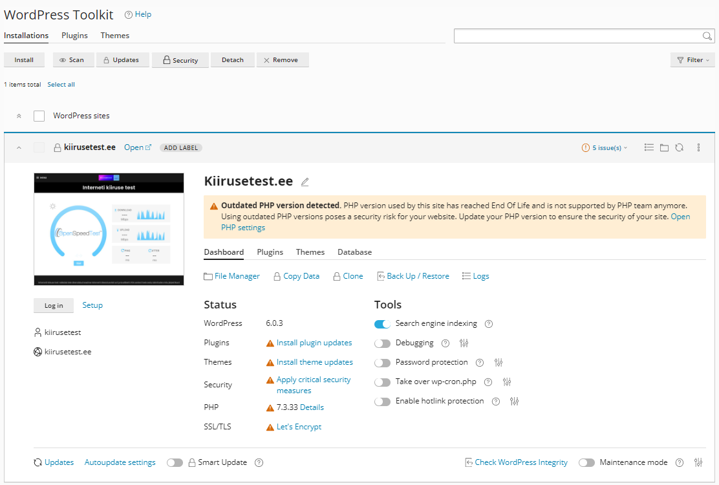Open the 5 issue(s) dropdown
Viewport: 719px width, 485px height.
point(604,147)
